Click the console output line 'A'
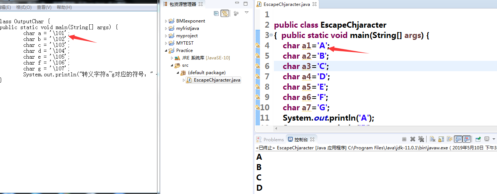The width and height of the screenshot is (497, 194). pos(259,157)
